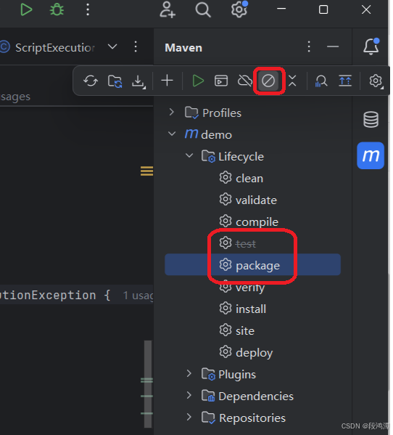The width and height of the screenshot is (393, 435).
Task: Expand the Profiles node
Action: pos(171,113)
